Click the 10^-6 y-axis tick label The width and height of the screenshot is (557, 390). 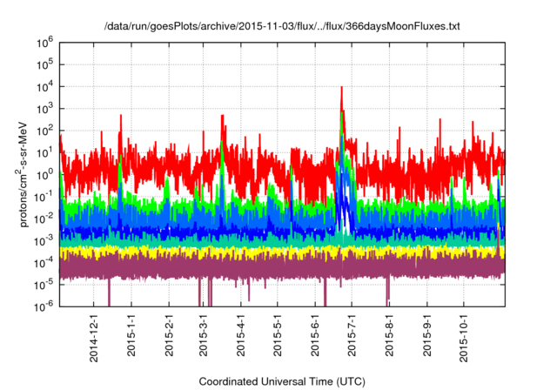pos(44,306)
